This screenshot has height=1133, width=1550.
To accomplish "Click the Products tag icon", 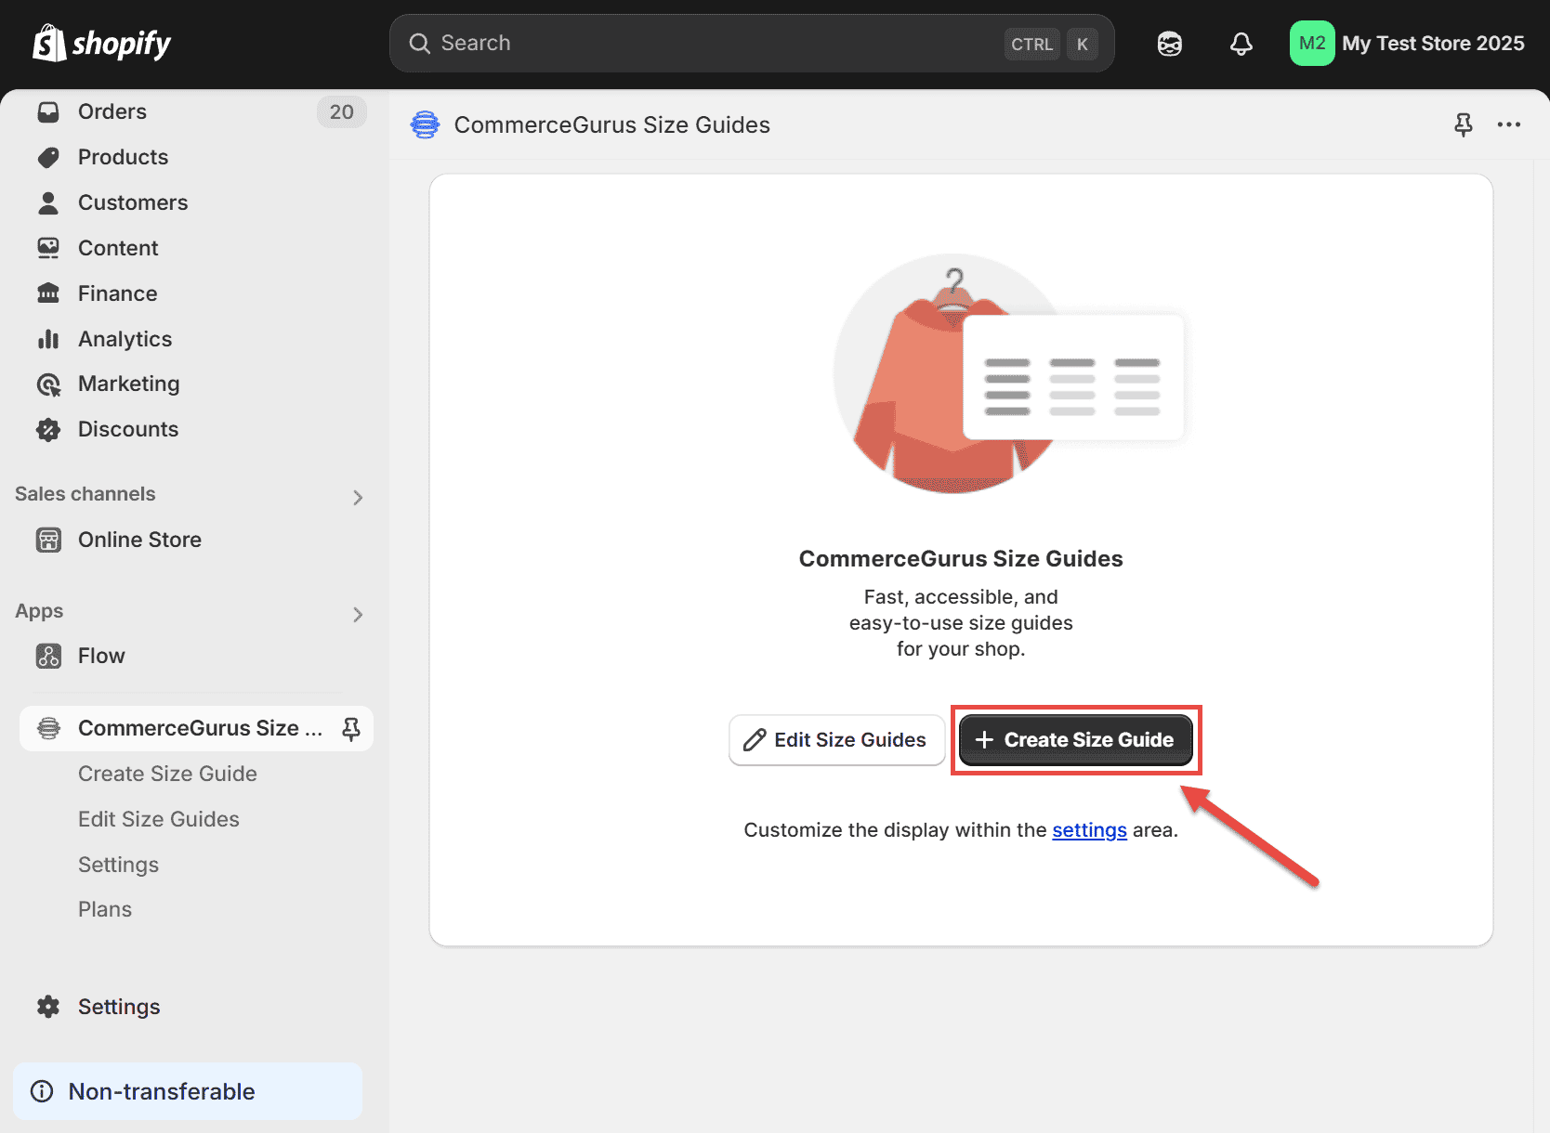I will 48,158.
